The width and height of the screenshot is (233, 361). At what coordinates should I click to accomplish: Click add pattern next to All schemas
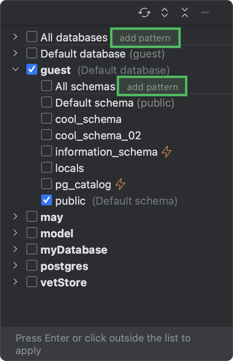[x=152, y=86]
